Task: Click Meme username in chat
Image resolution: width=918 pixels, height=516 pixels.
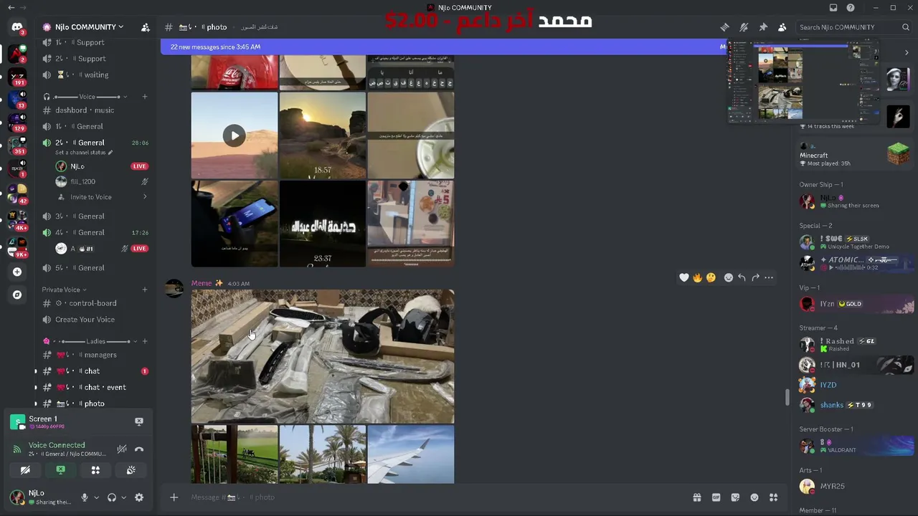Action: pyautogui.click(x=202, y=284)
